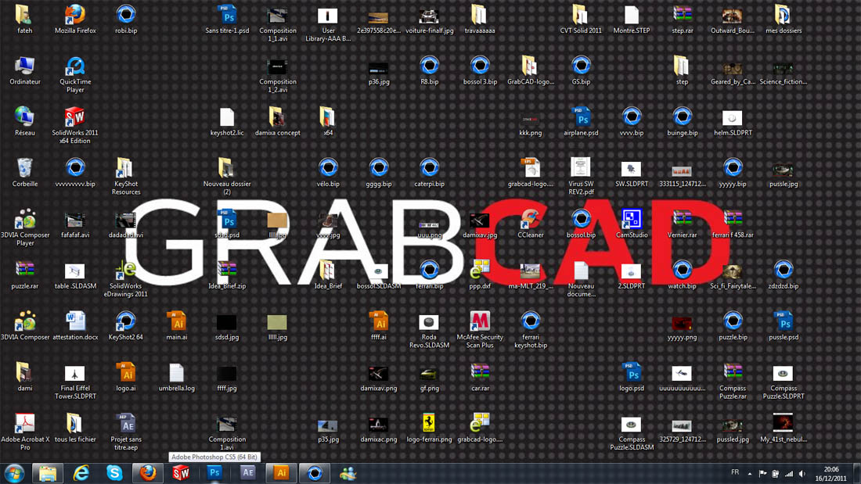The image size is (861, 484).
Task: Open the Corbeille recycle bin
Action: [x=25, y=172]
